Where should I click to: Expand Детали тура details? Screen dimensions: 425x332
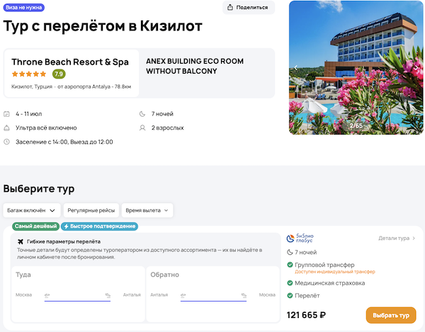[x=397, y=239]
